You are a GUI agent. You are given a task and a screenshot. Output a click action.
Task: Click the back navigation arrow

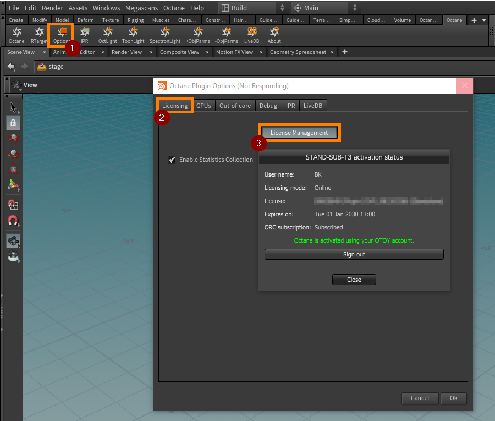pyautogui.click(x=12, y=67)
